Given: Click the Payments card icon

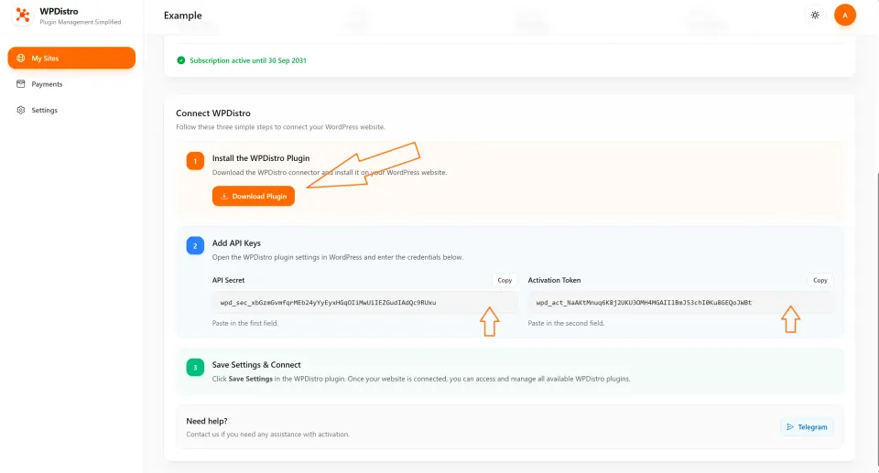Looking at the screenshot, I should click(21, 84).
